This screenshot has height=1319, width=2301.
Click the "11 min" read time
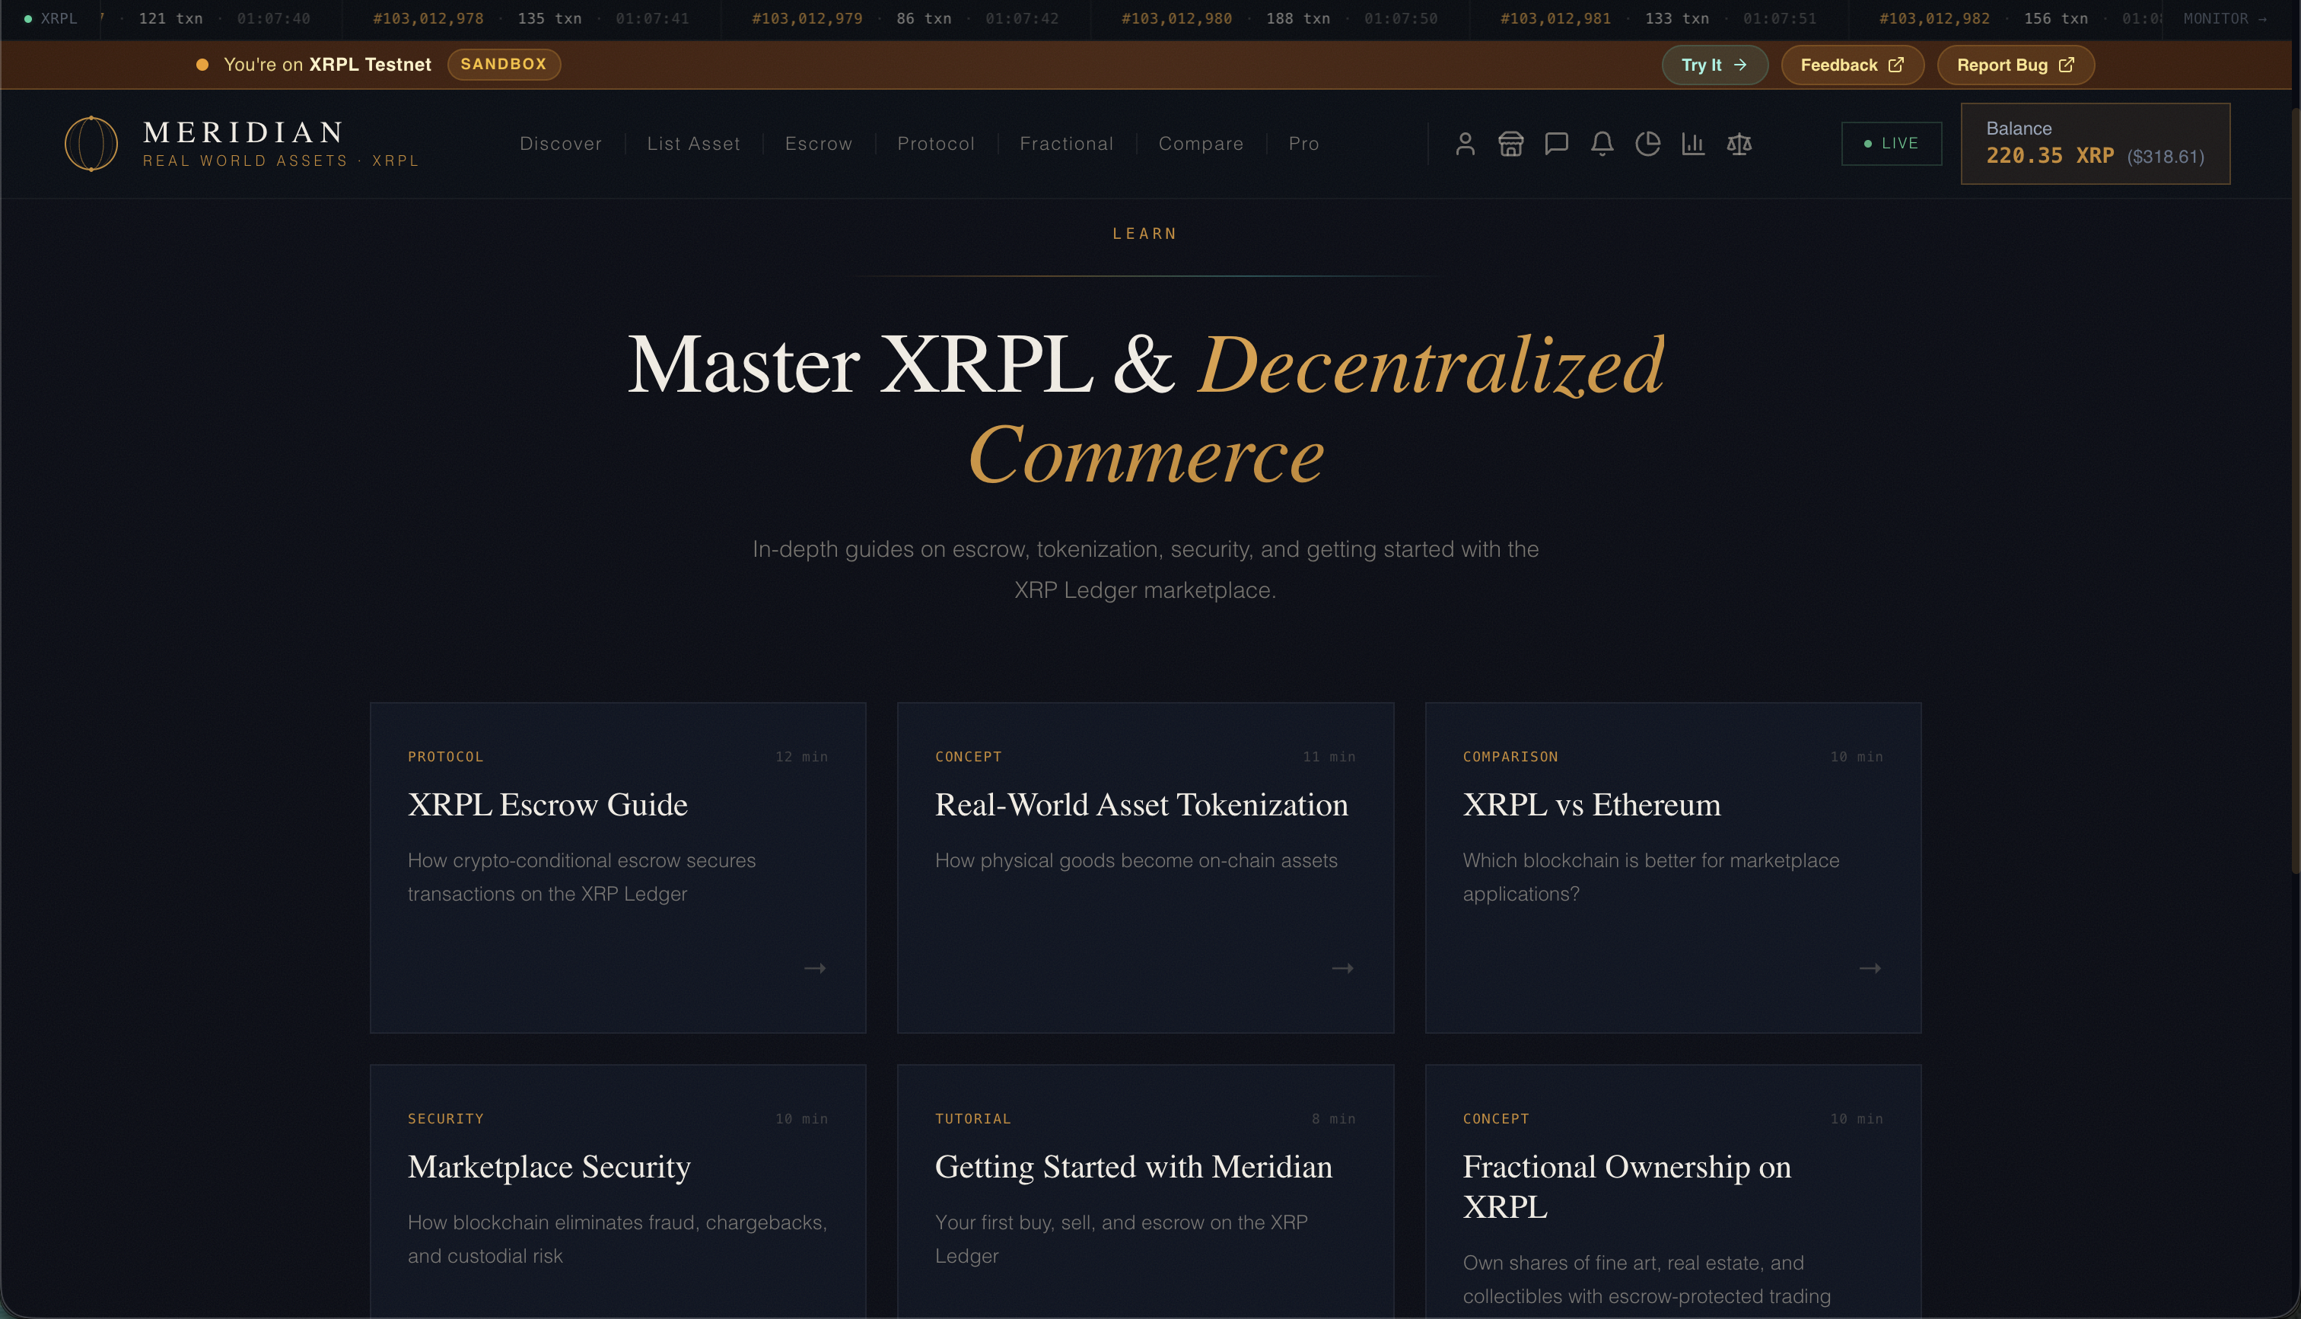1329,756
